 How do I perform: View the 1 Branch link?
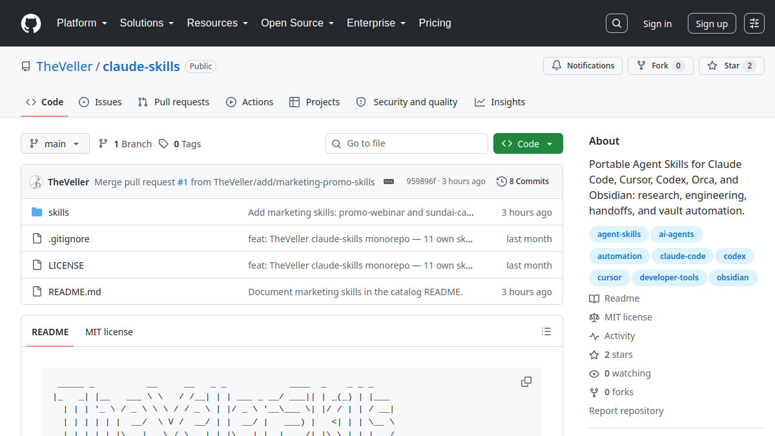(x=125, y=144)
